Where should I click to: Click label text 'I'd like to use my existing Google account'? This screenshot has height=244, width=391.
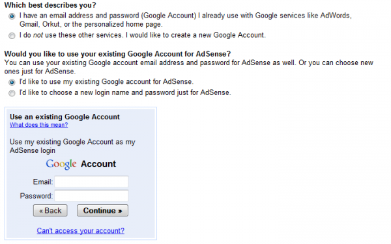(x=106, y=82)
